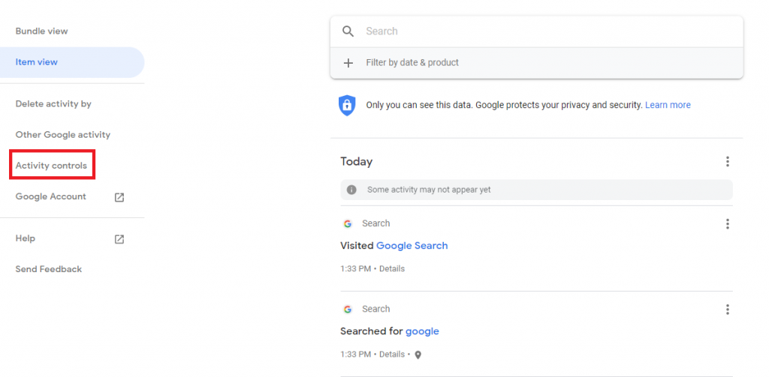Click the Google logo beside Visited entry

tap(348, 224)
